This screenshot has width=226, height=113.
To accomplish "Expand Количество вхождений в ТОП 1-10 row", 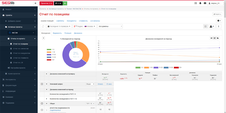I will pos(46,99).
